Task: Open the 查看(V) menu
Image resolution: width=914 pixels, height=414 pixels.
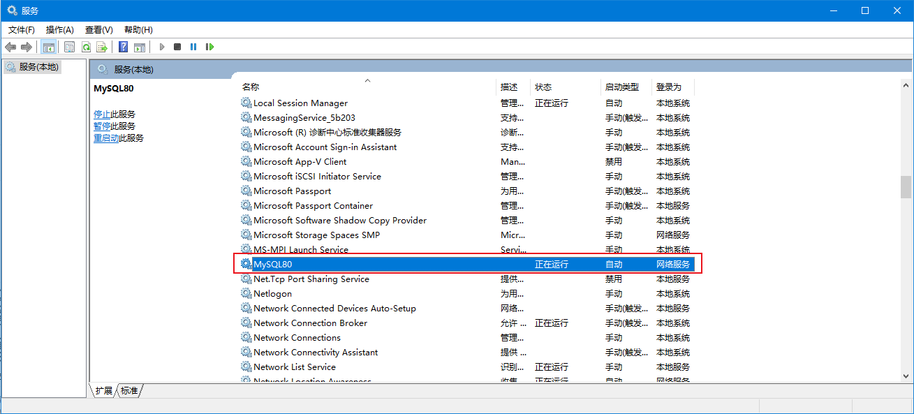Action: point(98,29)
